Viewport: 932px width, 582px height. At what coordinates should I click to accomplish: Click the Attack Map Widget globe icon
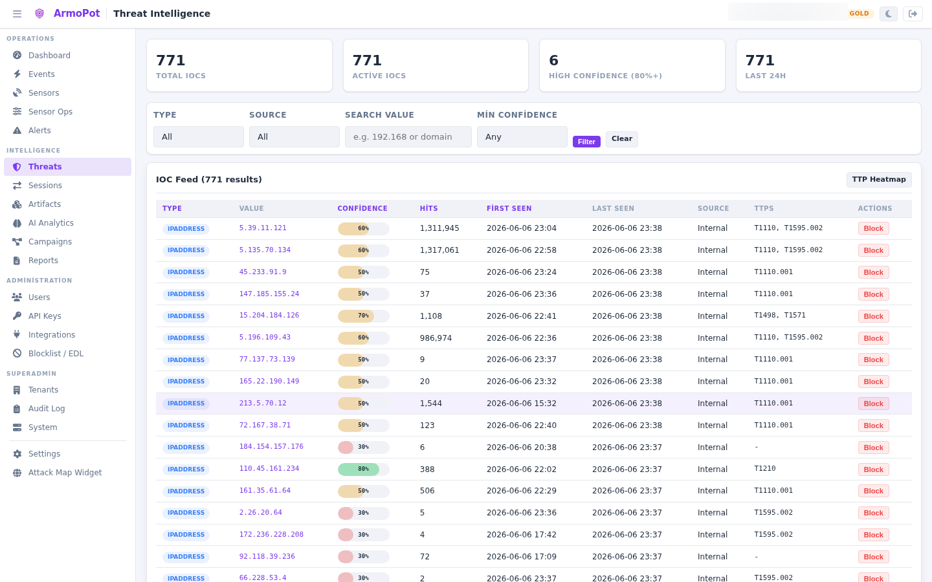point(17,473)
